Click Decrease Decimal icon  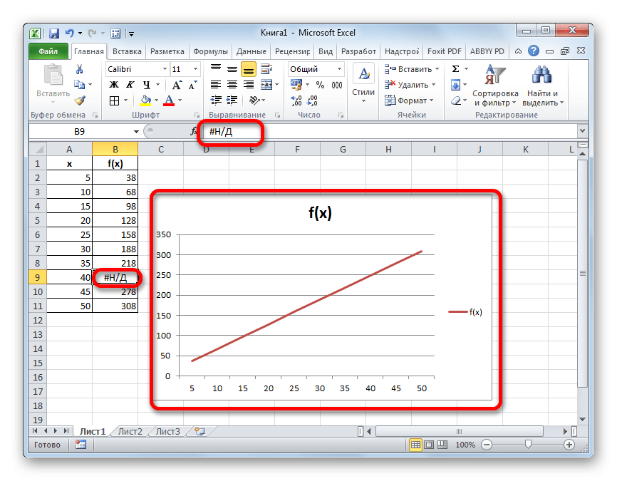pyautogui.click(x=312, y=100)
